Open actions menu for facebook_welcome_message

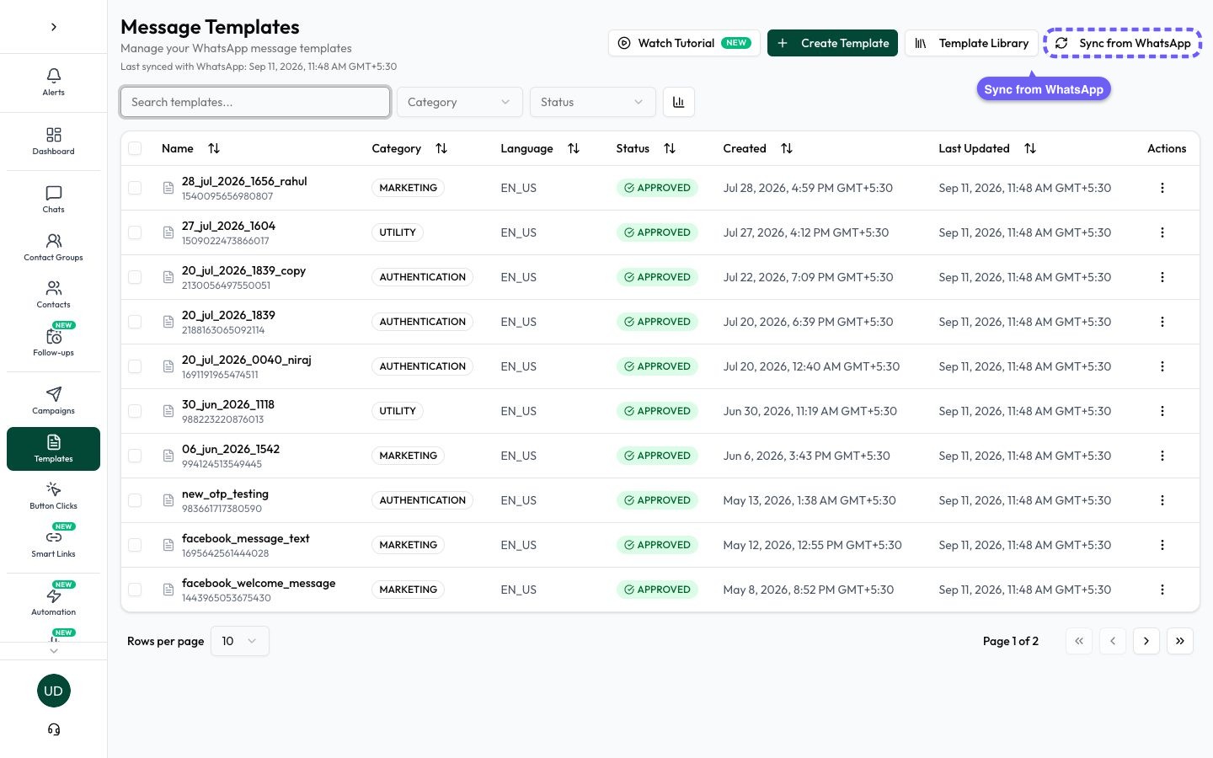point(1162,590)
